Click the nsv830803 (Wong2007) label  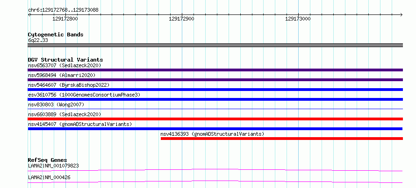coord(56,104)
